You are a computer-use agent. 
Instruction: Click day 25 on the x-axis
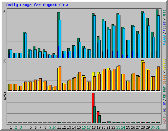[x=128, y=127]
